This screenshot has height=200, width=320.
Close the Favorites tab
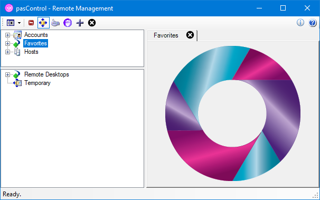click(x=190, y=35)
